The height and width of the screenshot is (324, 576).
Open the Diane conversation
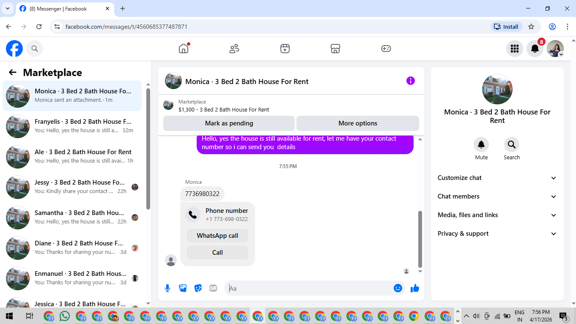pos(72,248)
